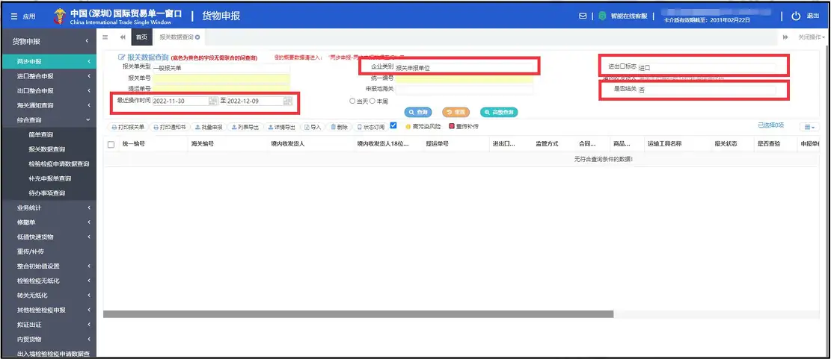Viewport: 831px width, 359px height.
Task: Click the envelope messages icon
Action: click(x=583, y=16)
